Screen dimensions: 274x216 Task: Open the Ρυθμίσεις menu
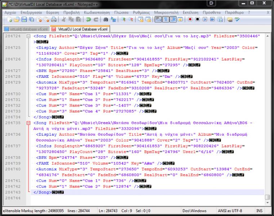141,13
